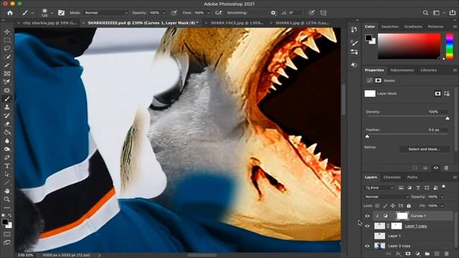The width and height of the screenshot is (459, 258).
Task: Select the Path Selection tool
Action: 7,174
